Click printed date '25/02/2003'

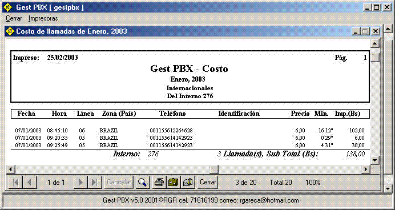62,58
